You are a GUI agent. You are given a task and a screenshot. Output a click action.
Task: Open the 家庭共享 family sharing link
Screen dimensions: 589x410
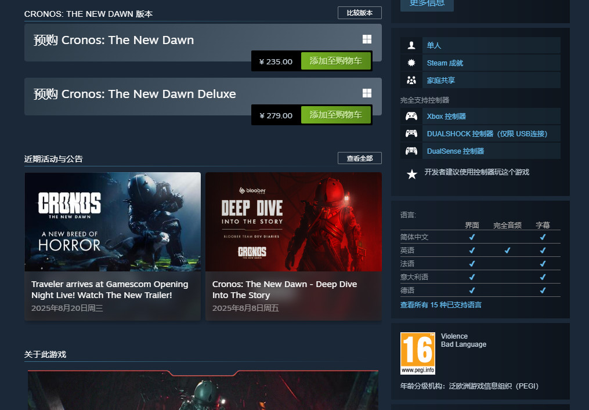pos(440,80)
